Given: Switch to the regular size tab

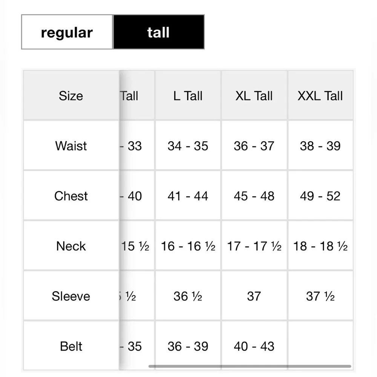Looking at the screenshot, I should coord(67,32).
